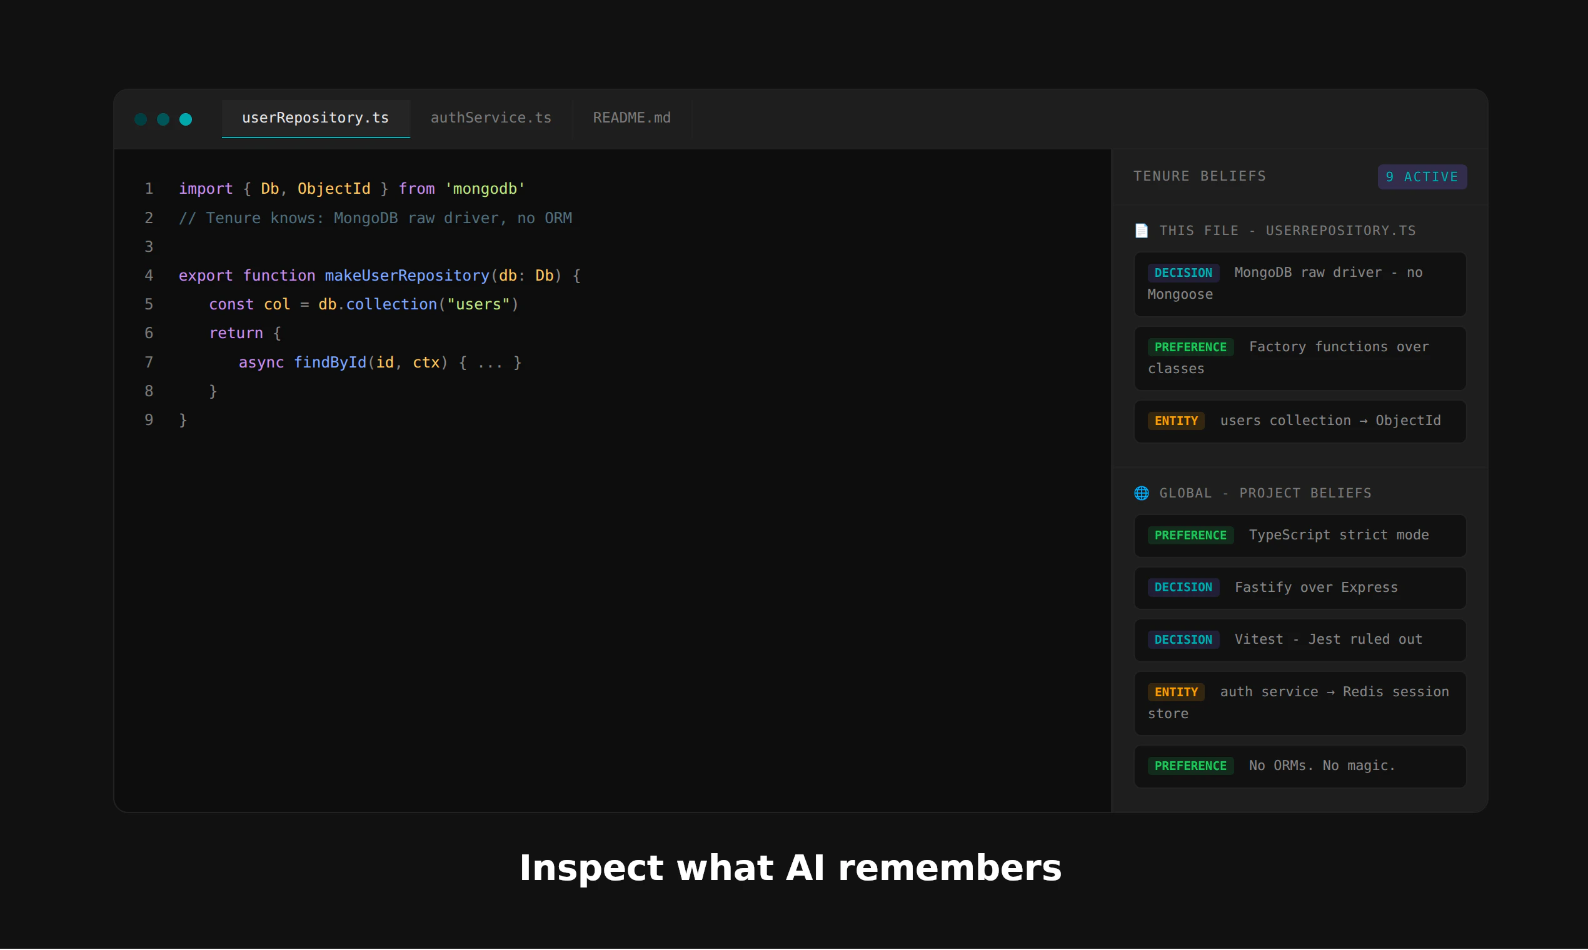Screen dimensions: 1588x950
Task: Click line number 8 in the gutter
Action: coord(149,392)
